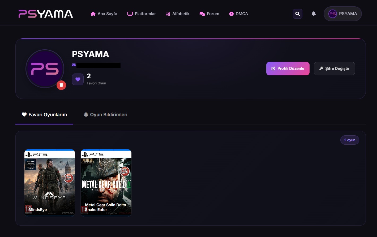Open the DMCA page
Image resolution: width=377 pixels, height=237 pixels.
click(238, 14)
